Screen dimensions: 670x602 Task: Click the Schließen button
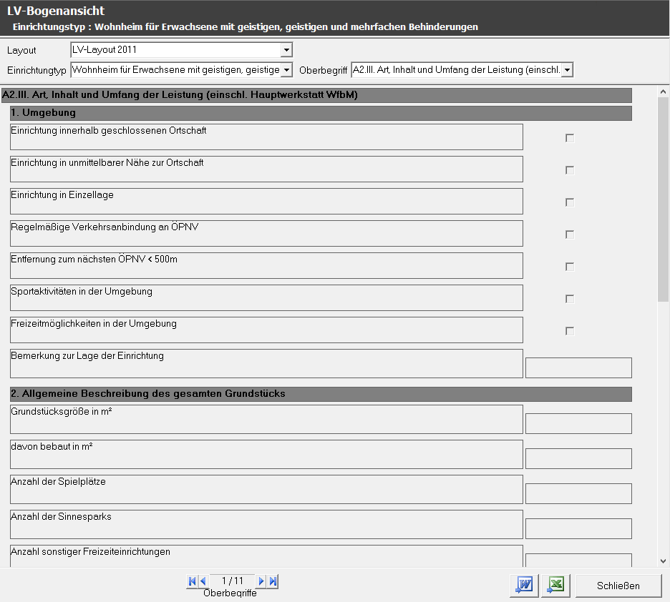click(618, 586)
